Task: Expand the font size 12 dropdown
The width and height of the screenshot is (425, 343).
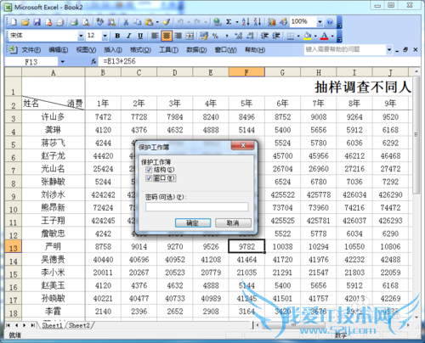Action: 105,36
